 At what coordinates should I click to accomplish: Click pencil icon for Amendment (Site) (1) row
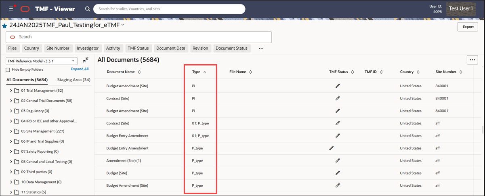click(x=338, y=160)
